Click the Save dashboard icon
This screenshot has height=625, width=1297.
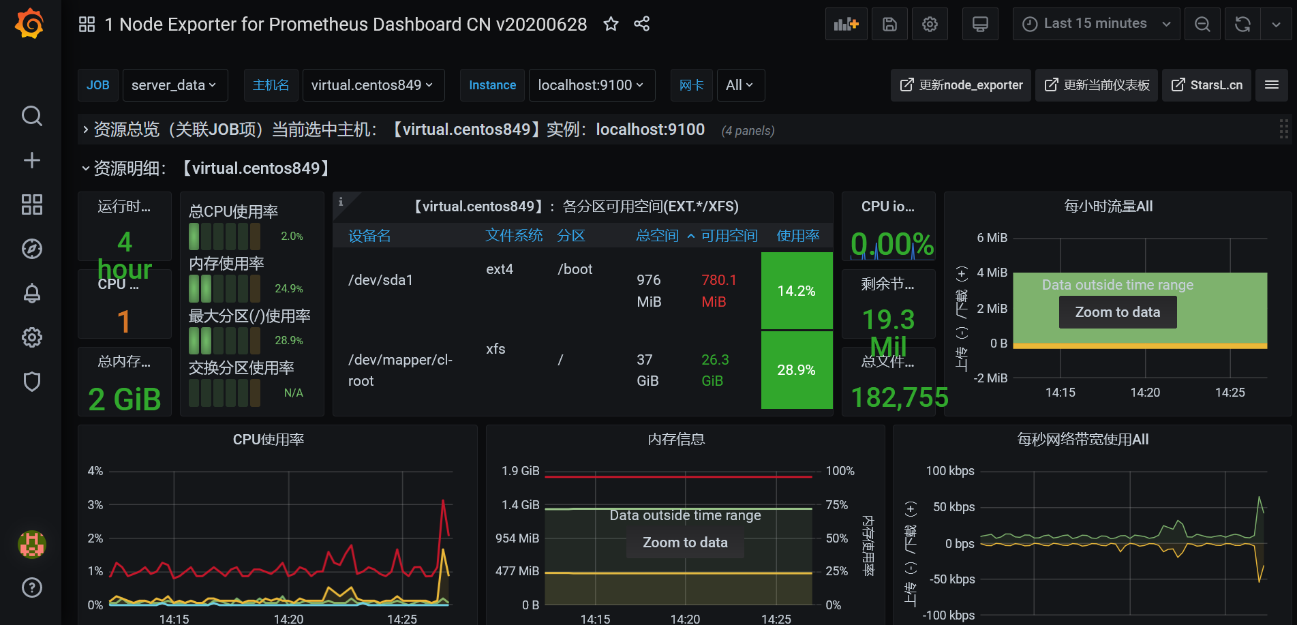889,25
